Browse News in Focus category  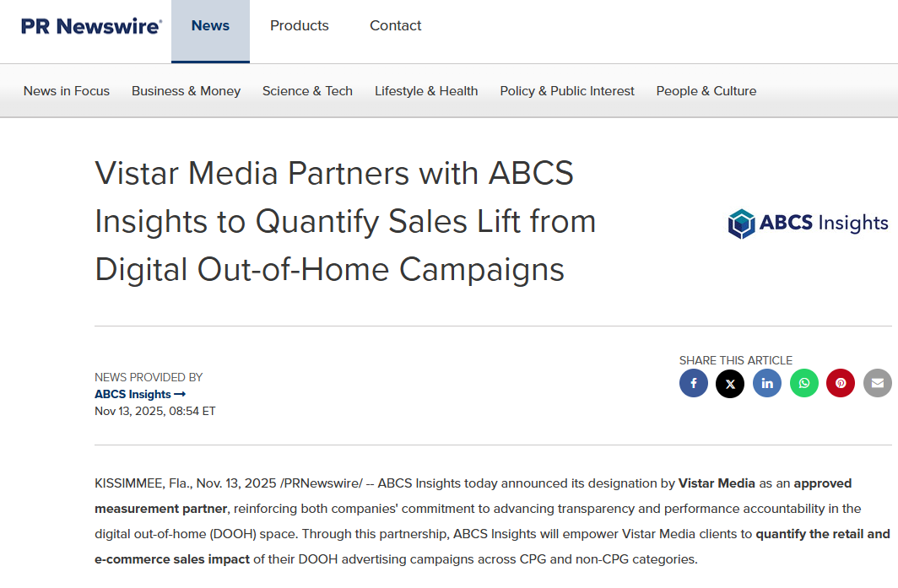[66, 90]
